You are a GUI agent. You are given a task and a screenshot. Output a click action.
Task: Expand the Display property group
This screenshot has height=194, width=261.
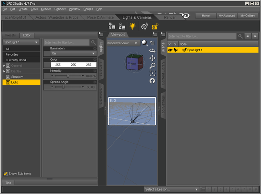[4, 72]
